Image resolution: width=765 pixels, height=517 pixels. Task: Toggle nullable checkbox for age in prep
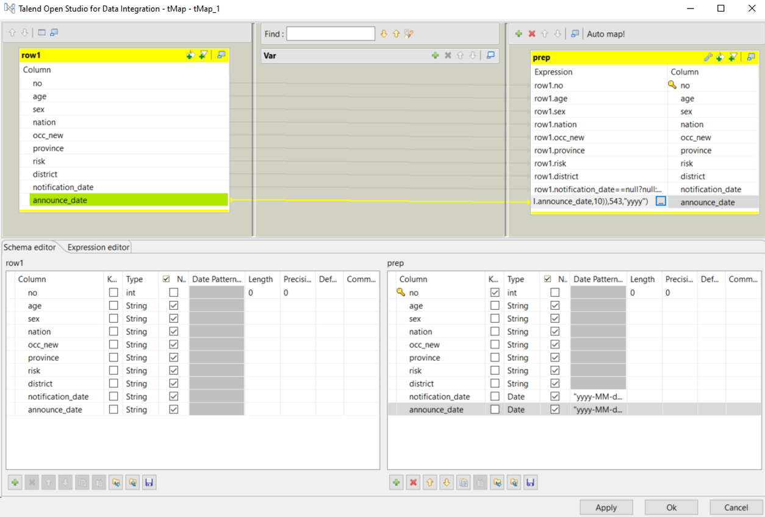click(556, 305)
